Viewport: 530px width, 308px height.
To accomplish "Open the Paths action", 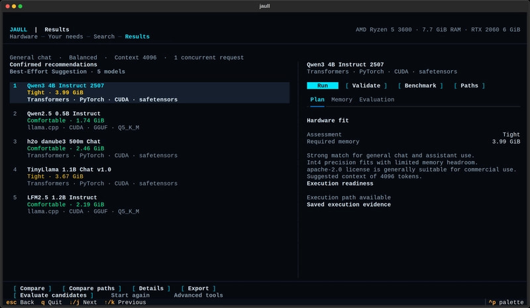I will [469, 85].
